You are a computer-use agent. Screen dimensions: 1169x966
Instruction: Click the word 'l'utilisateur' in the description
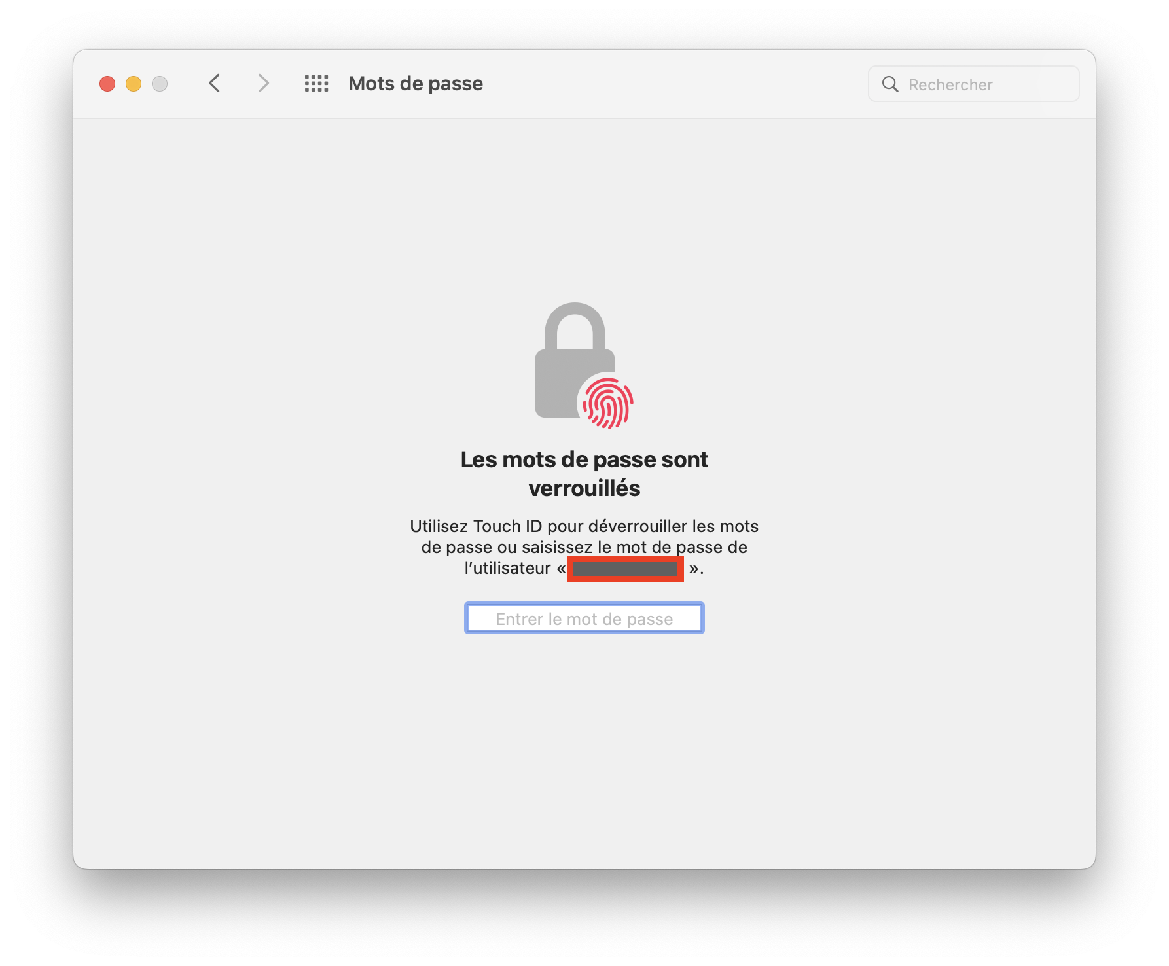pyautogui.click(x=507, y=568)
